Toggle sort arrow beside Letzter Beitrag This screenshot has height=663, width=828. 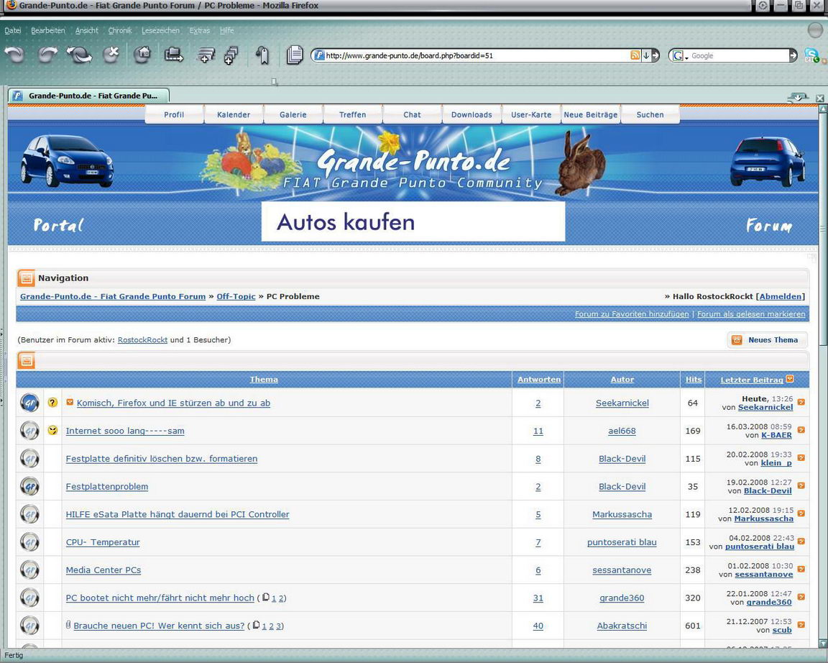click(x=790, y=379)
